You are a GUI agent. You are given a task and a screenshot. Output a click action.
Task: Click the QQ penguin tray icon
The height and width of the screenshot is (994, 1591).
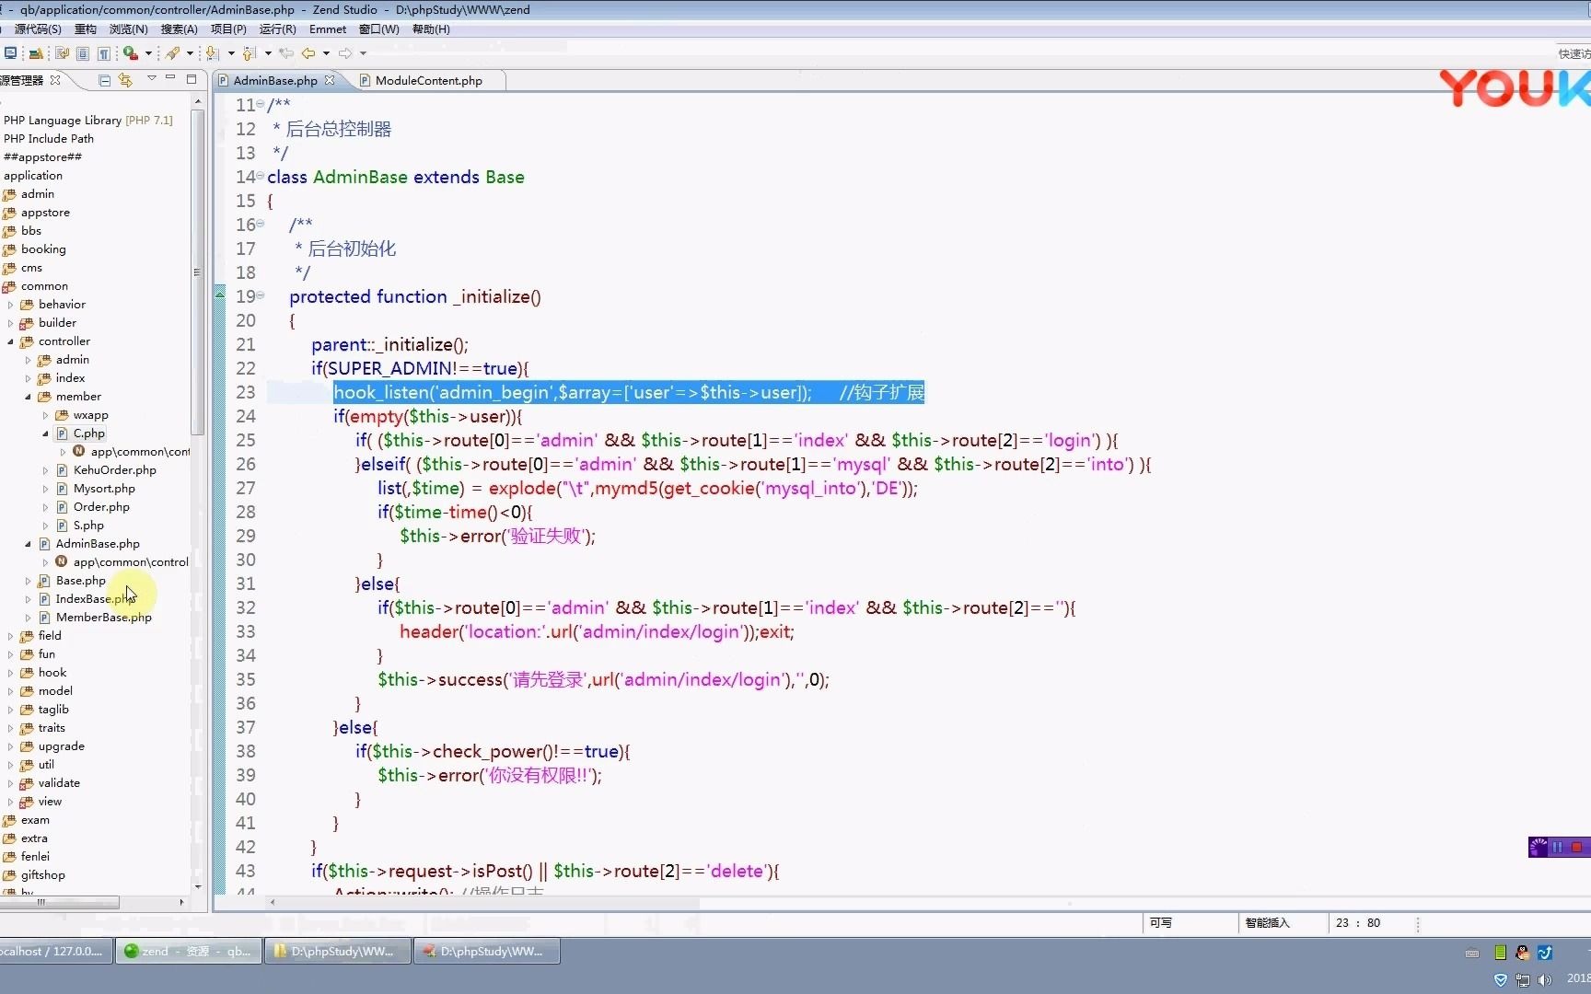pos(1523,953)
